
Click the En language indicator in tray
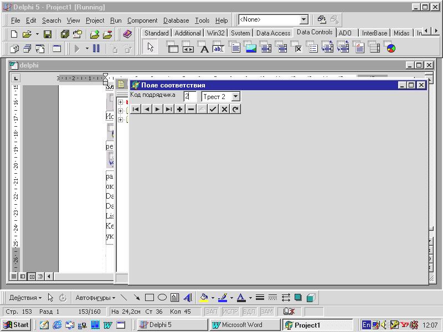(x=366, y=325)
